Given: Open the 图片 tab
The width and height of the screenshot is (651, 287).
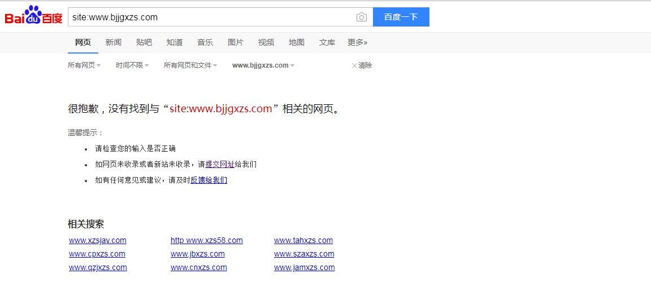Looking at the screenshot, I should coord(236,42).
